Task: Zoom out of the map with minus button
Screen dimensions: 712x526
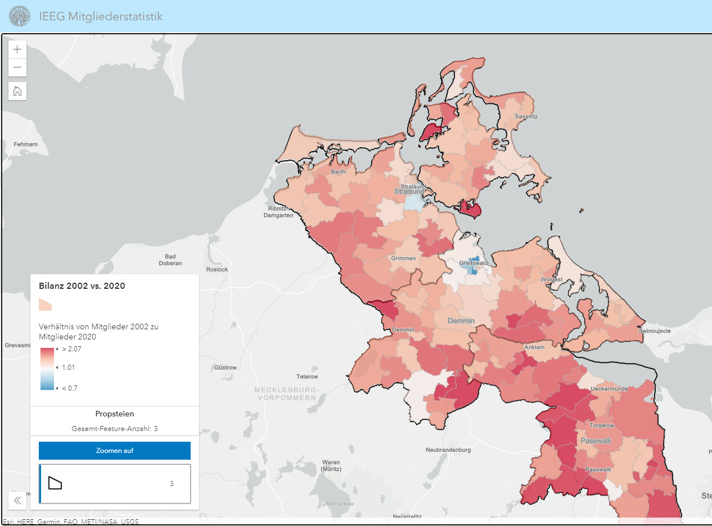Action: pos(17,67)
